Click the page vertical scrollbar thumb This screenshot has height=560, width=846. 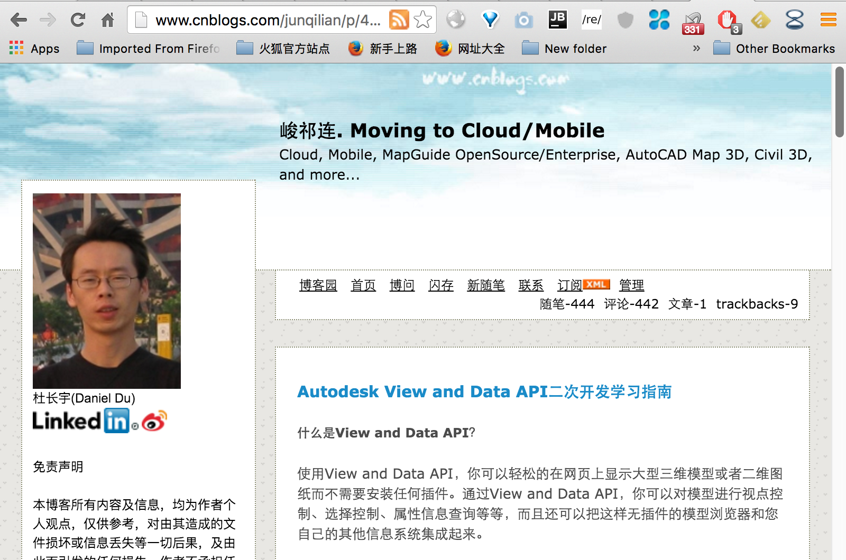(840, 101)
